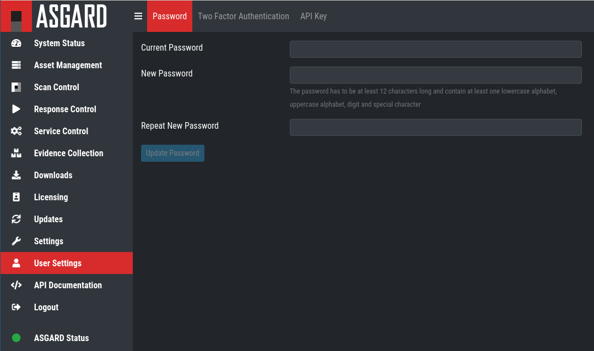This screenshot has width=594, height=351.
Task: Go to Licensing section
Action: pyautogui.click(x=51, y=197)
